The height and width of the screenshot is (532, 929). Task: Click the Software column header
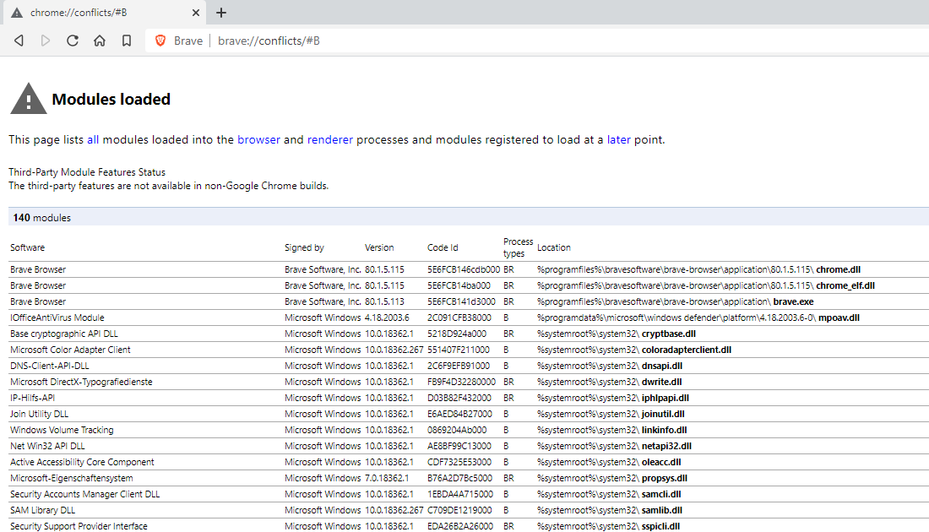pyautogui.click(x=28, y=247)
